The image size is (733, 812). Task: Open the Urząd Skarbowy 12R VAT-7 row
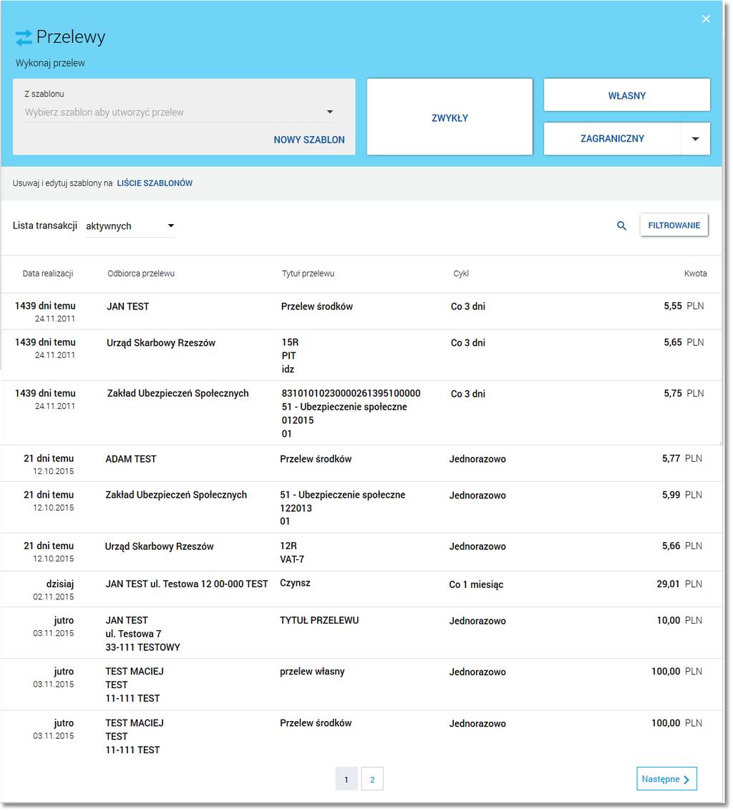(361, 552)
